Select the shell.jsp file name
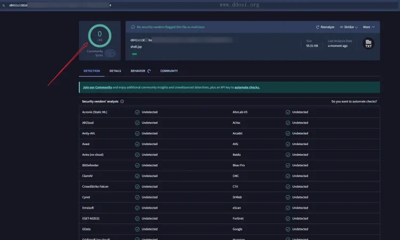Image resolution: width=400 pixels, height=240 pixels. pos(136,47)
